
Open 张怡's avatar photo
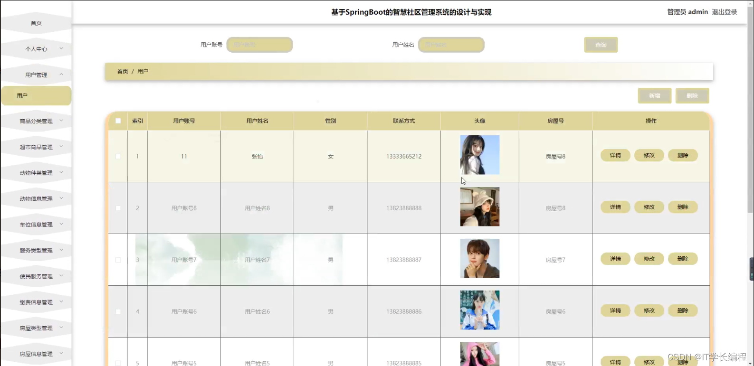pyautogui.click(x=480, y=155)
